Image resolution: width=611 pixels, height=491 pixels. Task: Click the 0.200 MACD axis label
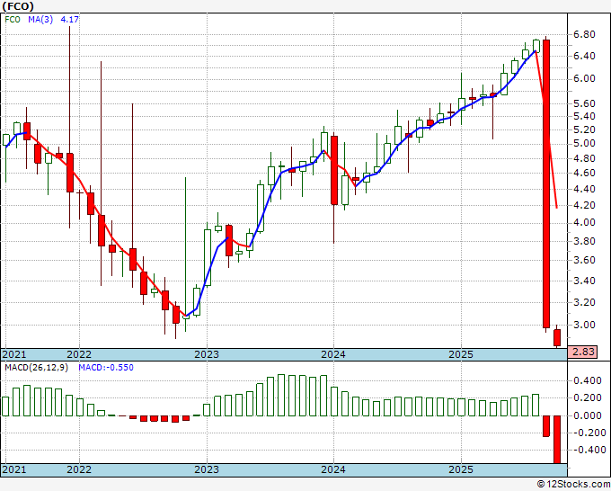(x=588, y=397)
